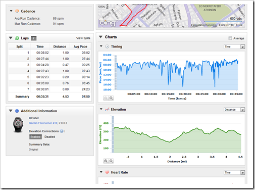Click the Timing clock icon
Viewport: 255px width, 190px height.
[107, 46]
